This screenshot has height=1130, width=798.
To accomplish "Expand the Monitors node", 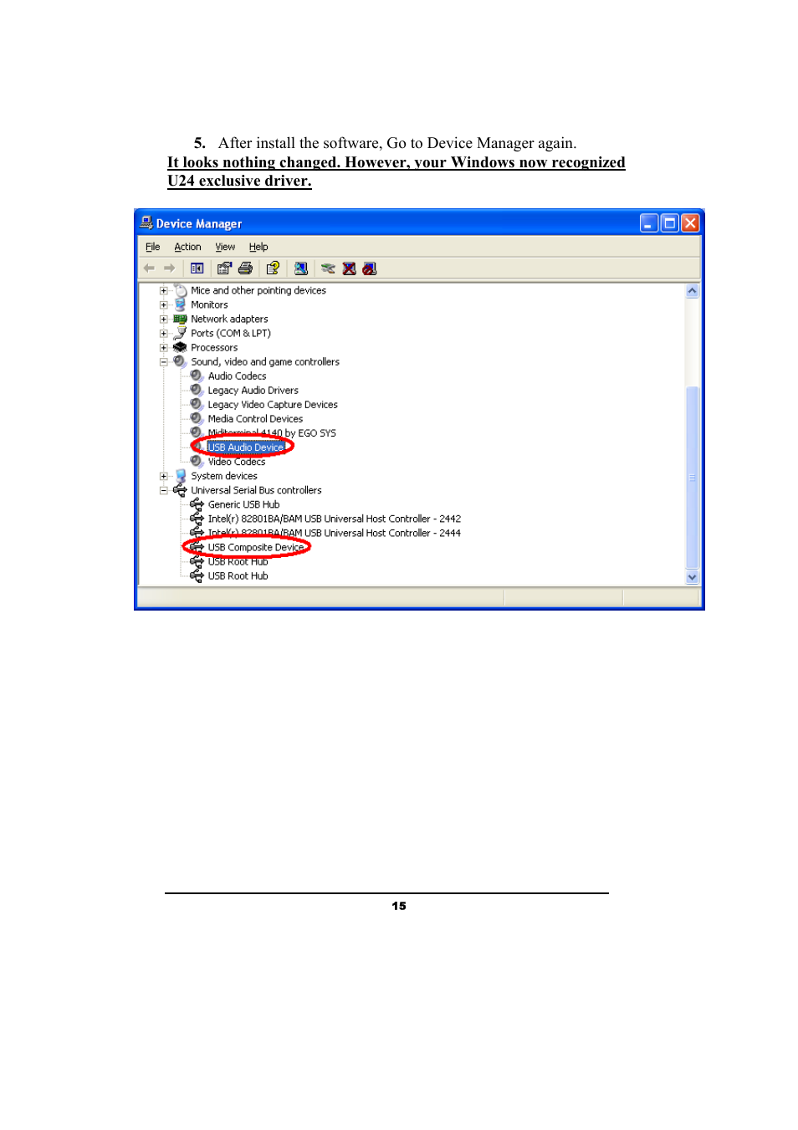I will [x=164, y=304].
